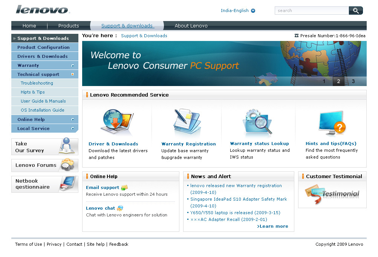Collapse the Technical support sidebar section
378x257 pixels.
72,74
